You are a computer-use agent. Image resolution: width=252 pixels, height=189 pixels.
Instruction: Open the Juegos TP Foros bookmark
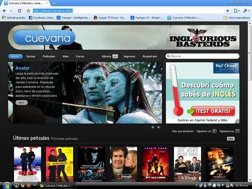coord(110,18)
